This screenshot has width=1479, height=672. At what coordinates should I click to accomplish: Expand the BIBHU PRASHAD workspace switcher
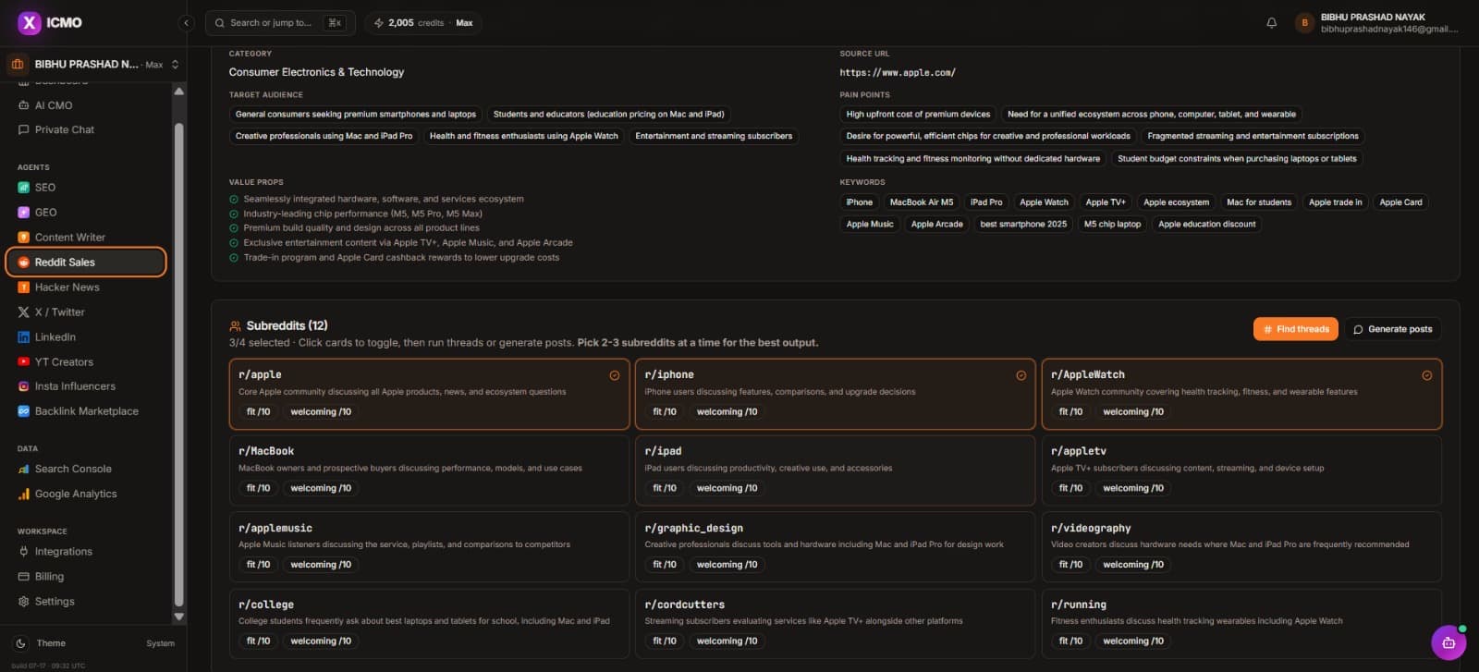(93, 64)
